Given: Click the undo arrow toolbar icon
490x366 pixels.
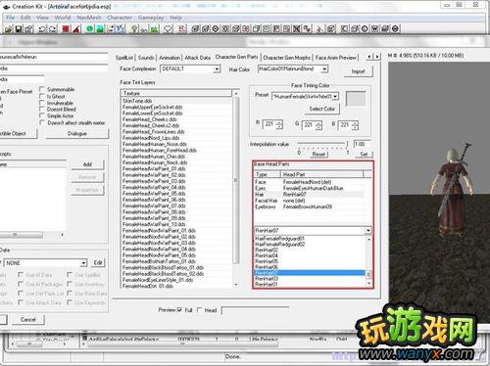Looking at the screenshot, I should pyautogui.click(x=42, y=29).
